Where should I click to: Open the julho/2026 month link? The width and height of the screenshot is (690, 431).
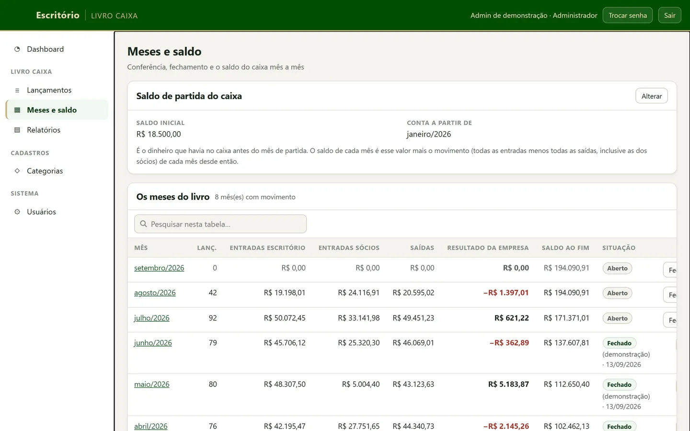point(152,318)
